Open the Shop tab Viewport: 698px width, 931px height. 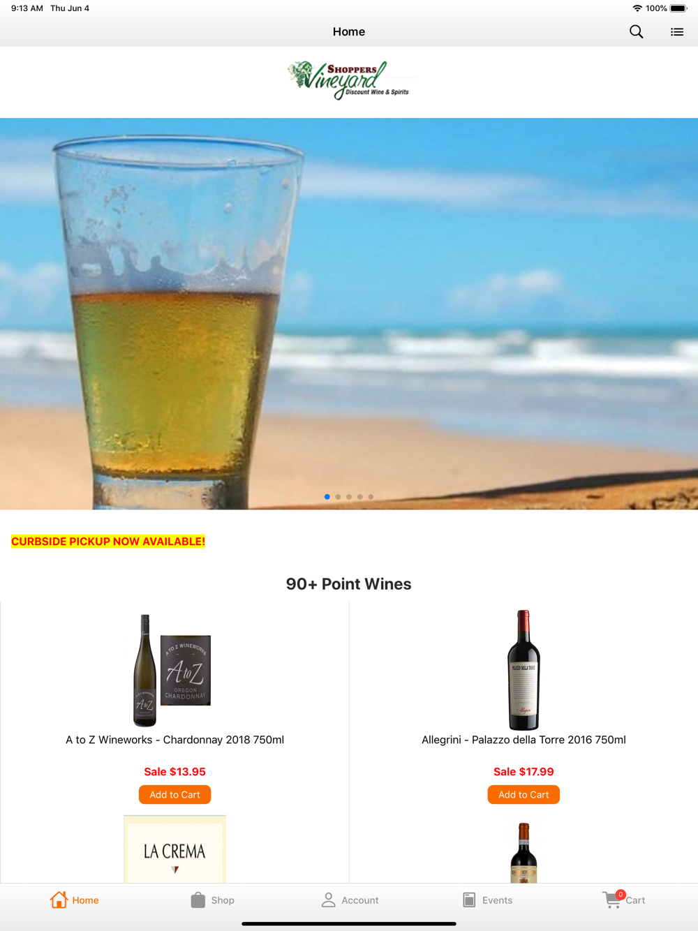click(x=213, y=900)
